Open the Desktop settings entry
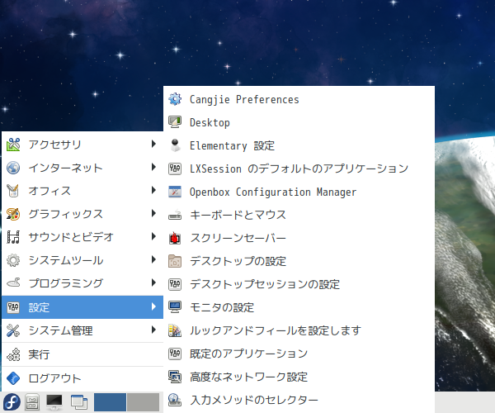This screenshot has width=495, height=413. tap(299, 122)
